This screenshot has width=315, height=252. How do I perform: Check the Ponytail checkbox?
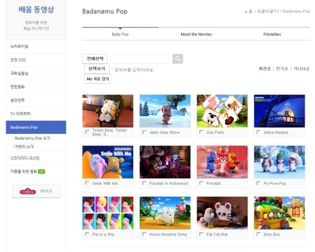point(201,183)
